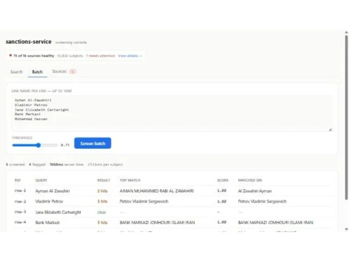Click query 'Jane Elizabeth Cartwright' cell
349x262 pixels.
[58, 212]
